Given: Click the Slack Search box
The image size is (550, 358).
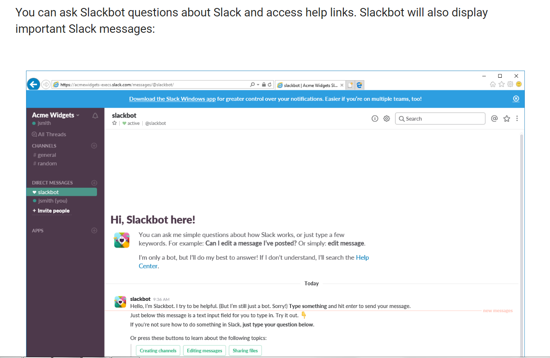Looking at the screenshot, I should pos(440,118).
